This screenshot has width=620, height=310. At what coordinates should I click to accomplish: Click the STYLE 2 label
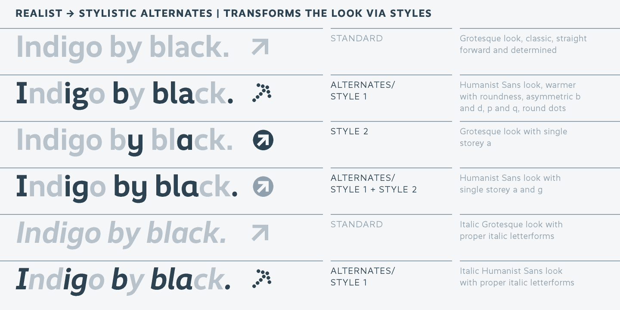click(349, 132)
